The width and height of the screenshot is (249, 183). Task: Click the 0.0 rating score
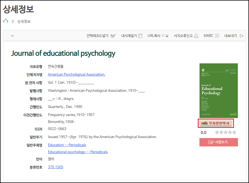tap(203, 133)
